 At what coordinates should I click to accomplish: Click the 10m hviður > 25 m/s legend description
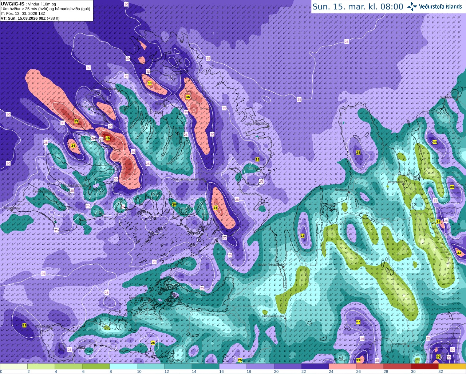click(x=46, y=9)
